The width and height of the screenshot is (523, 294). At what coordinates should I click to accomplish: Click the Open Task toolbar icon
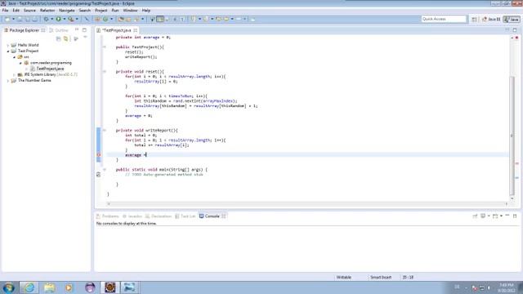128,20
